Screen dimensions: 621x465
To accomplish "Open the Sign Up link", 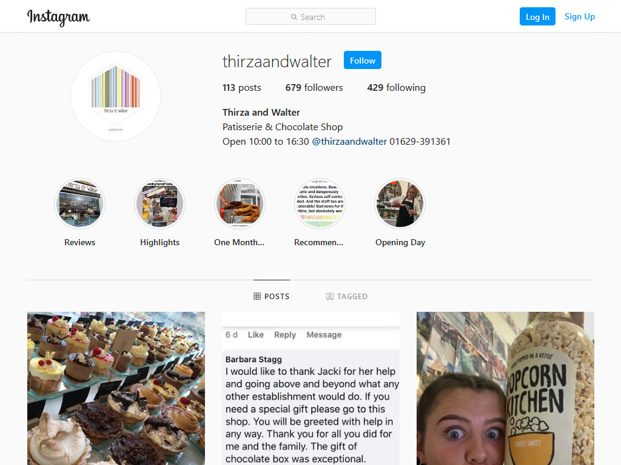I will [x=579, y=16].
